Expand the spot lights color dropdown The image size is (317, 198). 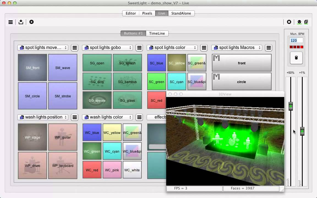pyautogui.click(x=172, y=48)
